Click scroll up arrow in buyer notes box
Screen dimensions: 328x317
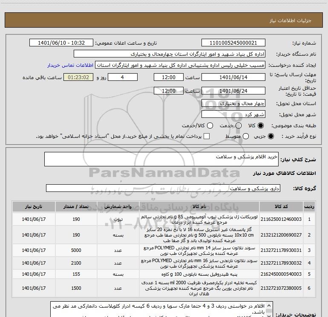pyautogui.click(x=270, y=305)
